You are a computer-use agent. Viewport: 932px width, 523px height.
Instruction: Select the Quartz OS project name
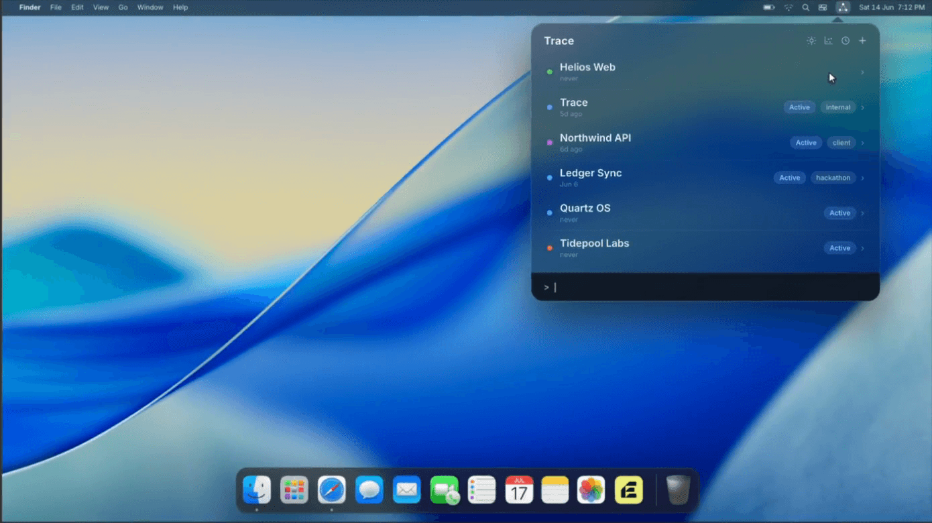(x=585, y=208)
